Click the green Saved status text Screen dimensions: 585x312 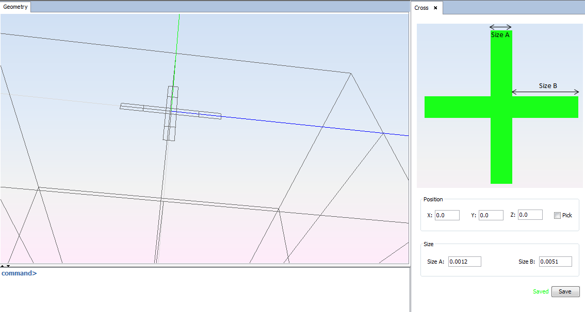(x=541, y=291)
